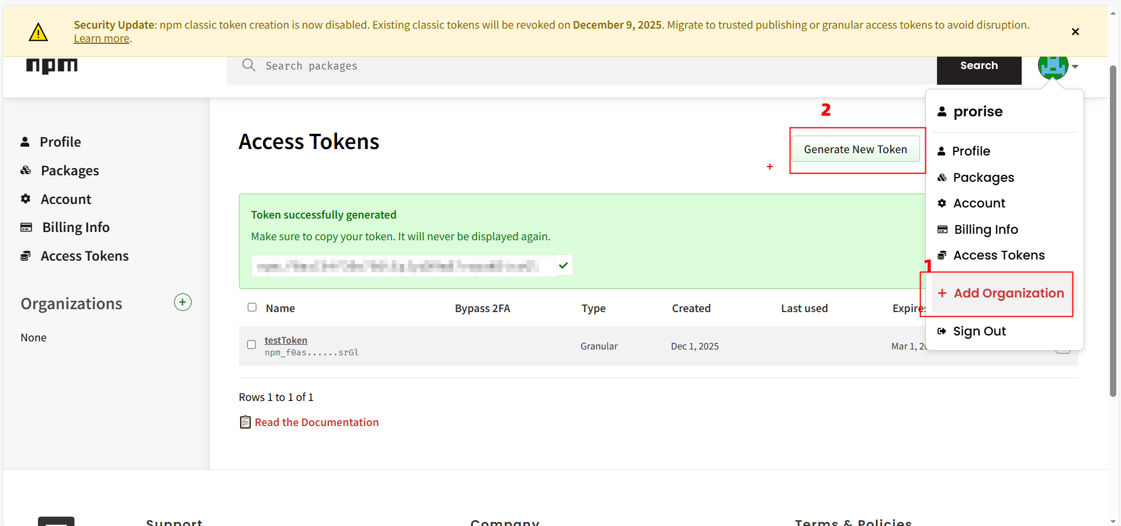Select the Access Tokens coins icon
Screen dimensions: 1121x526
coord(25,255)
